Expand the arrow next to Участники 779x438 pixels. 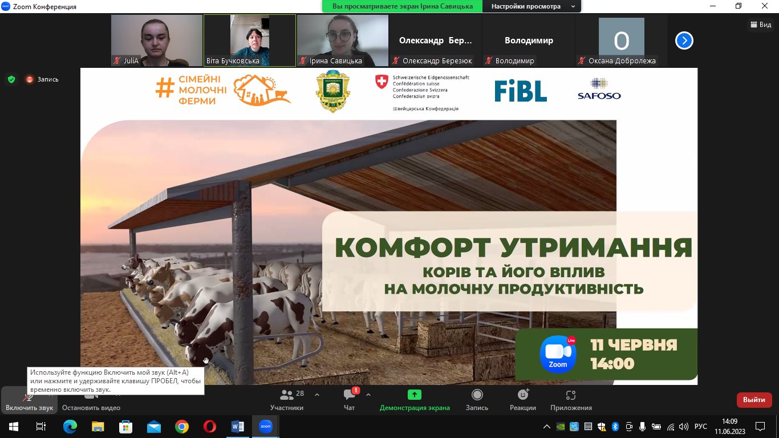[x=317, y=395]
